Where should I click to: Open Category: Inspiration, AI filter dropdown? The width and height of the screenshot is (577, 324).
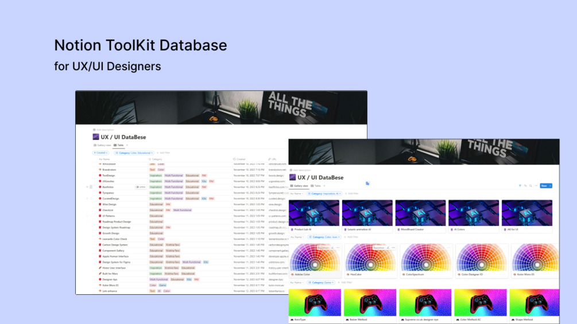pos(324,194)
